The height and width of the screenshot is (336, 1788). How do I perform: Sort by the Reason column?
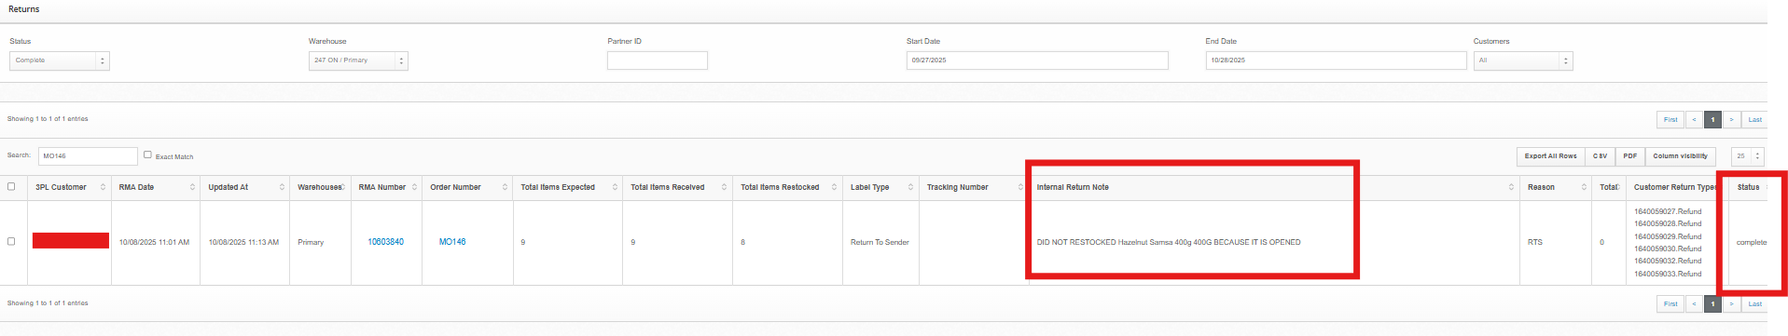[x=1556, y=187]
